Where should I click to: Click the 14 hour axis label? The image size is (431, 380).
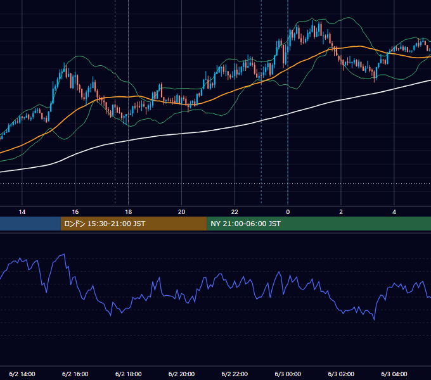[22, 212]
